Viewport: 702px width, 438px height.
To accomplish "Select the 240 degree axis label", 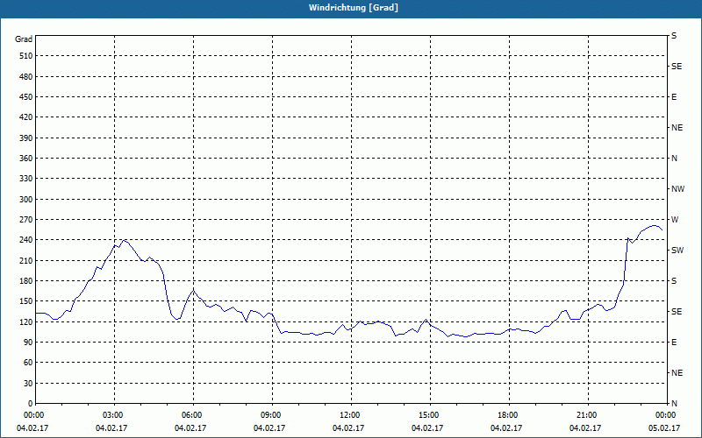I will [x=26, y=240].
